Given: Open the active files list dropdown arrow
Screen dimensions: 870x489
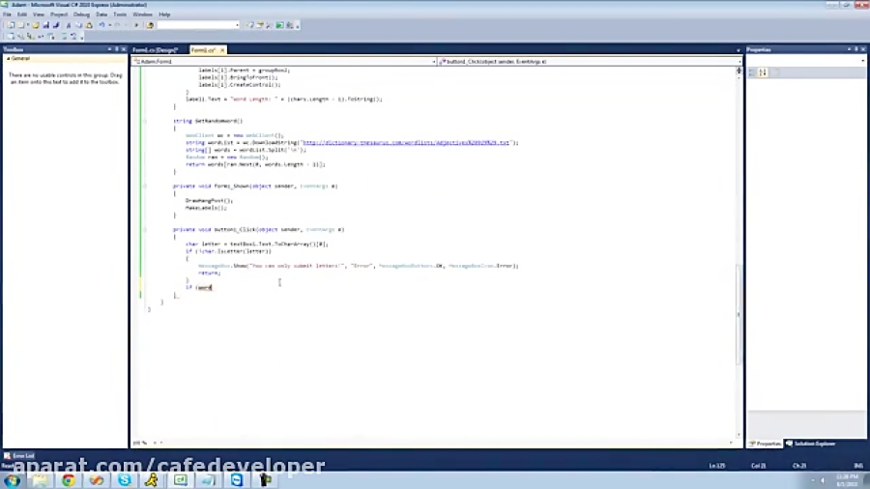Looking at the screenshot, I should [x=738, y=50].
